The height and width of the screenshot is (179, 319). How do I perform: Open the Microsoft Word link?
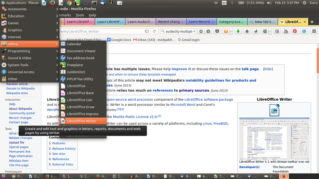tap(183, 105)
